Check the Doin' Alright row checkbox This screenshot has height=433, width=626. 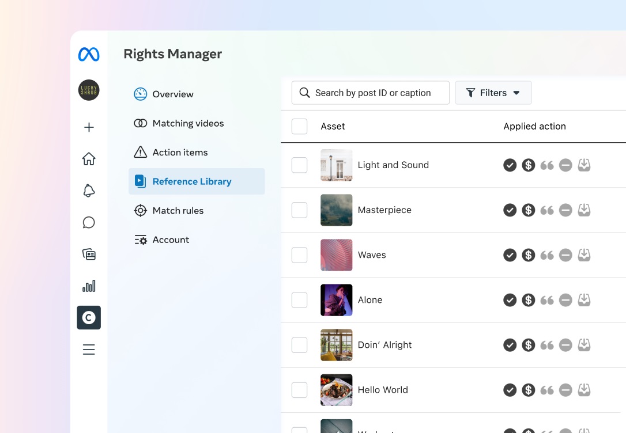click(299, 345)
